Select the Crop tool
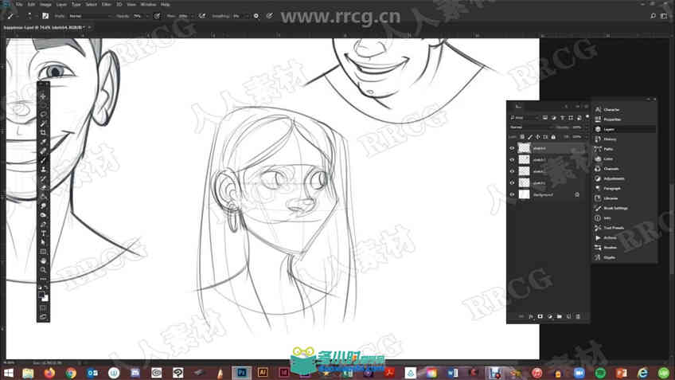This screenshot has width=675, height=380. click(43, 133)
